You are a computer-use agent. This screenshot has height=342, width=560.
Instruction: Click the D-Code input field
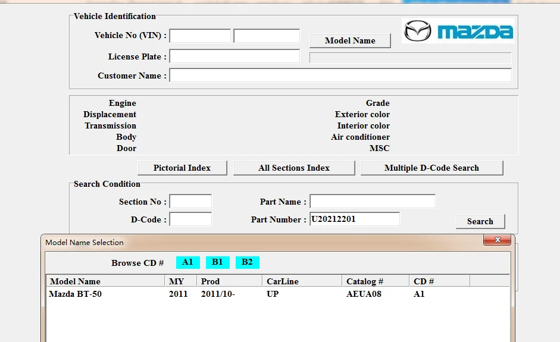190,219
